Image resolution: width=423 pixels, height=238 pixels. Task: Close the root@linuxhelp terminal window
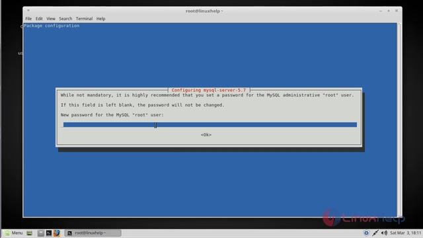[397, 11]
